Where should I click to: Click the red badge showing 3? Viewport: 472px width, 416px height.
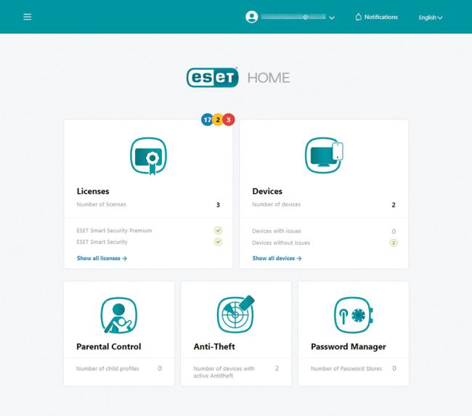tap(229, 120)
